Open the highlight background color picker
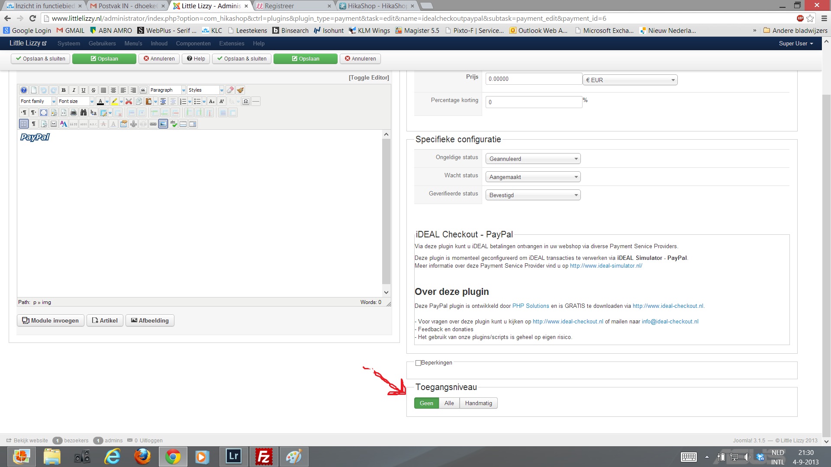831x467 pixels. pyautogui.click(x=121, y=101)
